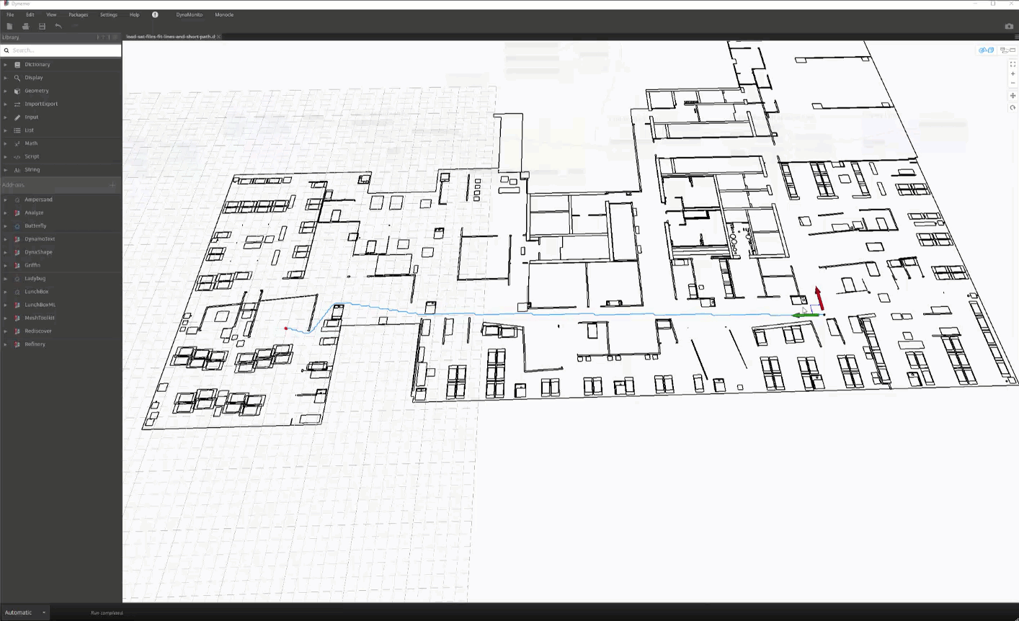Undo the last action using the toolbar arrow

pos(58,26)
